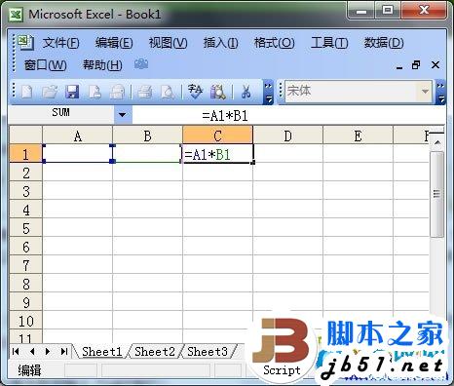The image size is (454, 386).
Task: Open the 视图(V) menu
Action: click(x=168, y=43)
